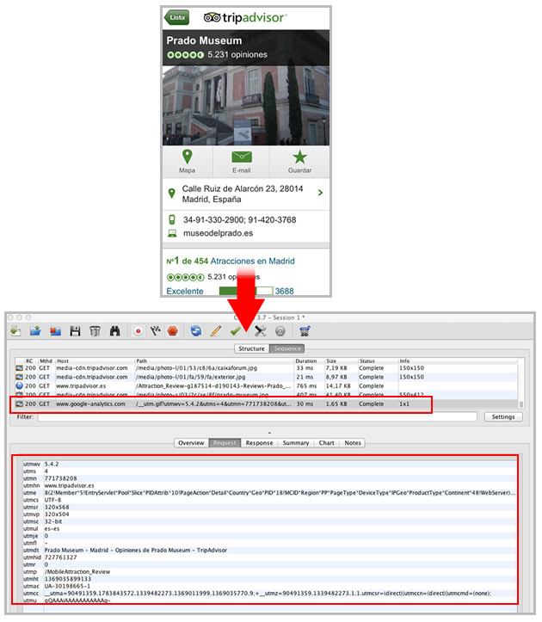Clear the session using the trash can icon

point(95,331)
